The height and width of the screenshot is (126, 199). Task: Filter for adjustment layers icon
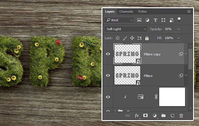click(147, 20)
